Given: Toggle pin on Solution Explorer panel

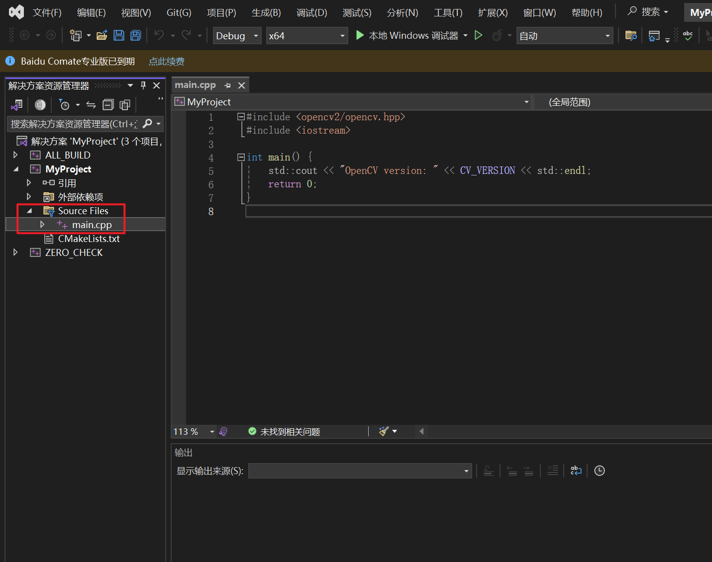Looking at the screenshot, I should point(143,85).
